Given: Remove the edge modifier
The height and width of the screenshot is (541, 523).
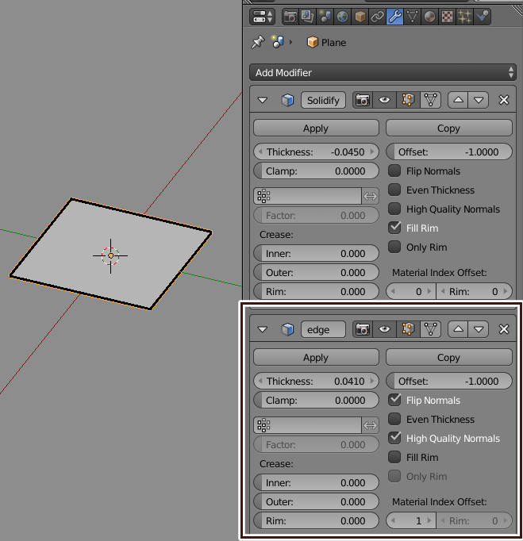Looking at the screenshot, I should (504, 329).
